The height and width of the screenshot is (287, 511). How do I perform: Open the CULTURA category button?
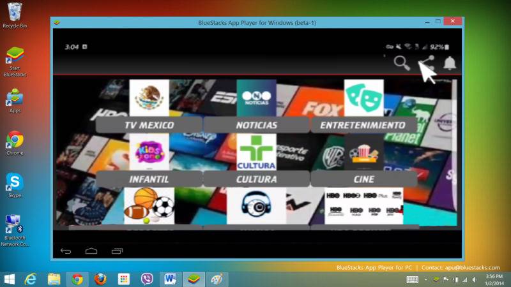[257, 179]
